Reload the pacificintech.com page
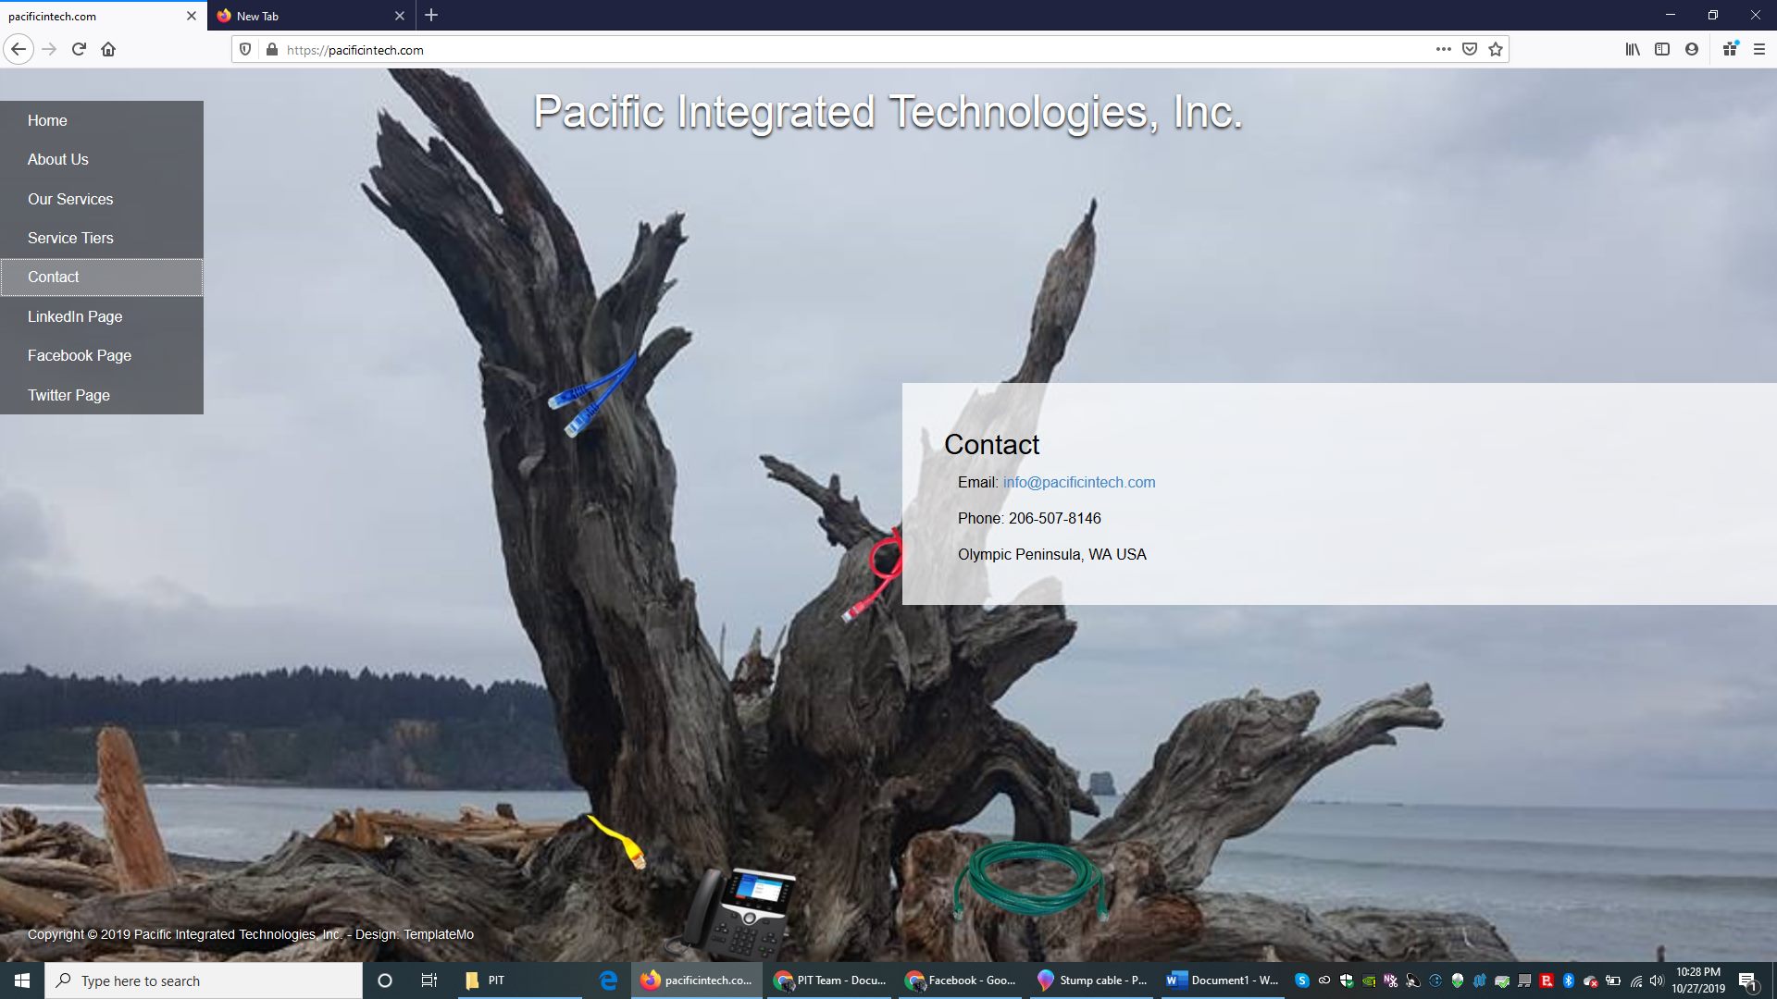The height and width of the screenshot is (999, 1777). tap(79, 49)
